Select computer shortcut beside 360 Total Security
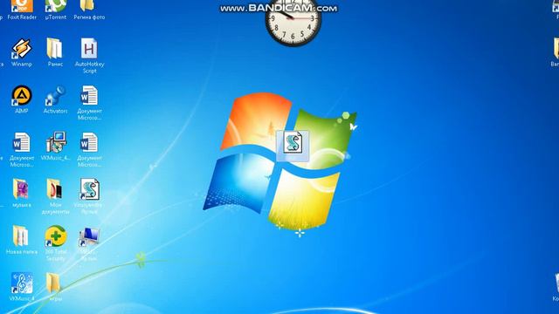The image size is (559, 314). [x=89, y=244]
